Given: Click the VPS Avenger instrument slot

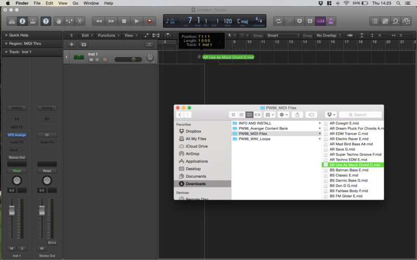Looking at the screenshot, I should click(17, 135).
